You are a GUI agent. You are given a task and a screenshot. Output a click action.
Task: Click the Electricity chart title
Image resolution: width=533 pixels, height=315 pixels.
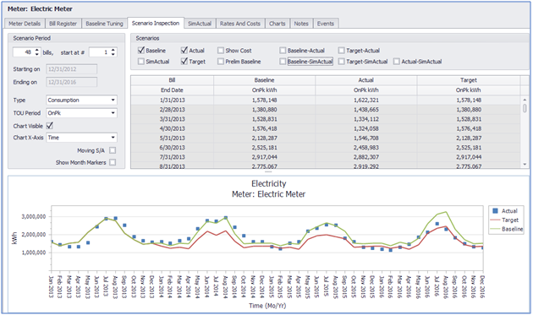[x=268, y=183]
